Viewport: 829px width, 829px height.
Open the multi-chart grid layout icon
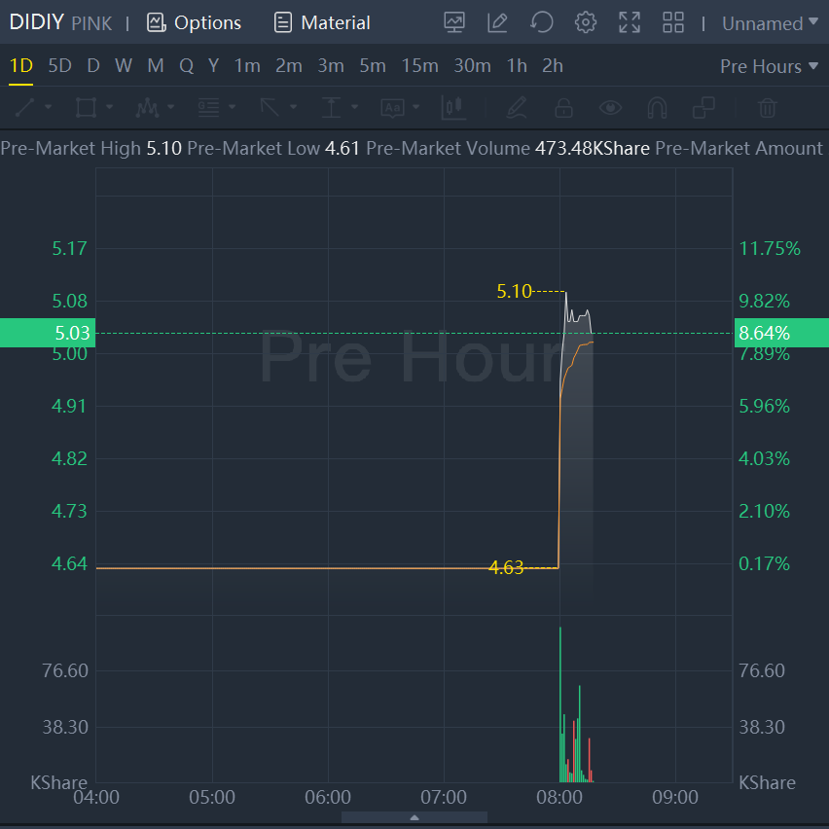[673, 22]
